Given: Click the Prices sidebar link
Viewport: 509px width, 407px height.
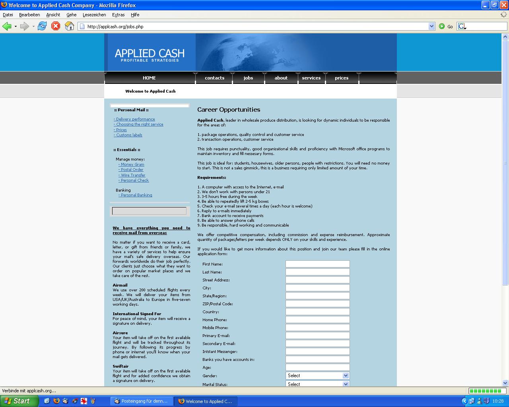Looking at the screenshot, I should [120, 130].
